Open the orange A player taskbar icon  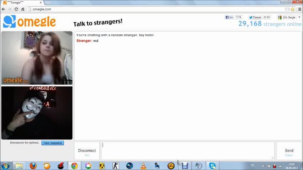(x=171, y=166)
